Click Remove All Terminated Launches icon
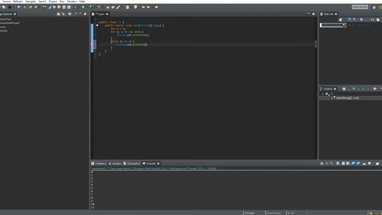Image resolution: width=382 pixels, height=215 pixels. point(331,164)
